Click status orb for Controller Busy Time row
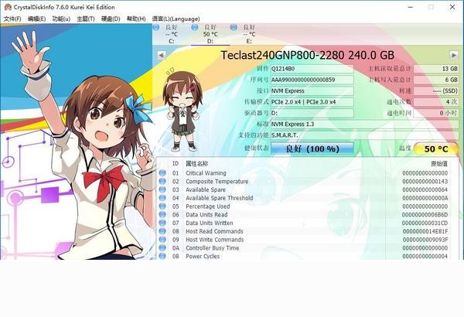 coord(162,247)
